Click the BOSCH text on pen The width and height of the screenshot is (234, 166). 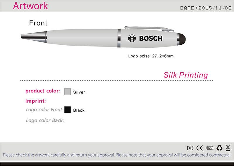[x=151, y=38]
